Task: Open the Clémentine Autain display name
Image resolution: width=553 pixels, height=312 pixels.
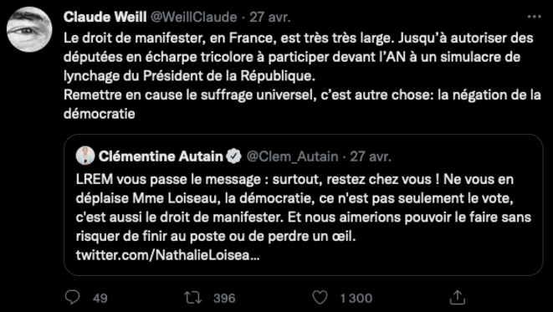Action: pyautogui.click(x=161, y=156)
